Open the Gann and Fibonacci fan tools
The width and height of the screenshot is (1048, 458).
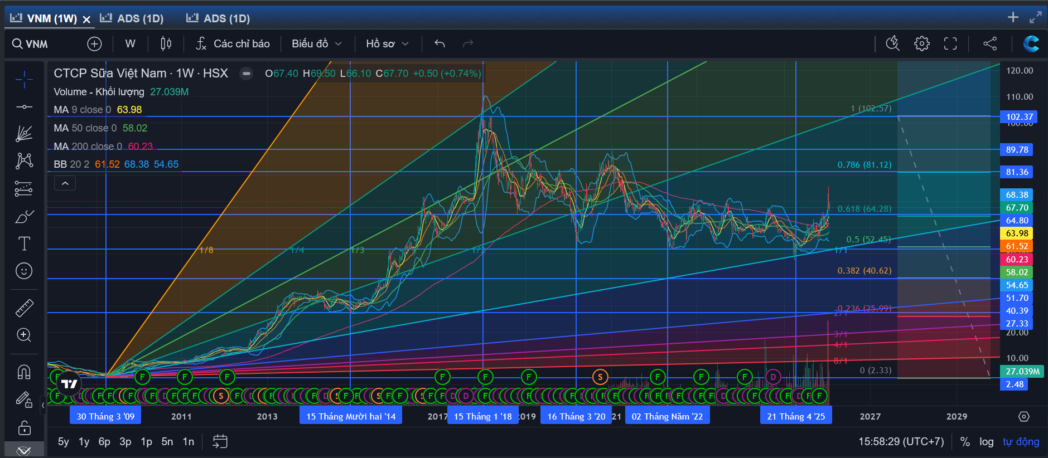[24, 133]
